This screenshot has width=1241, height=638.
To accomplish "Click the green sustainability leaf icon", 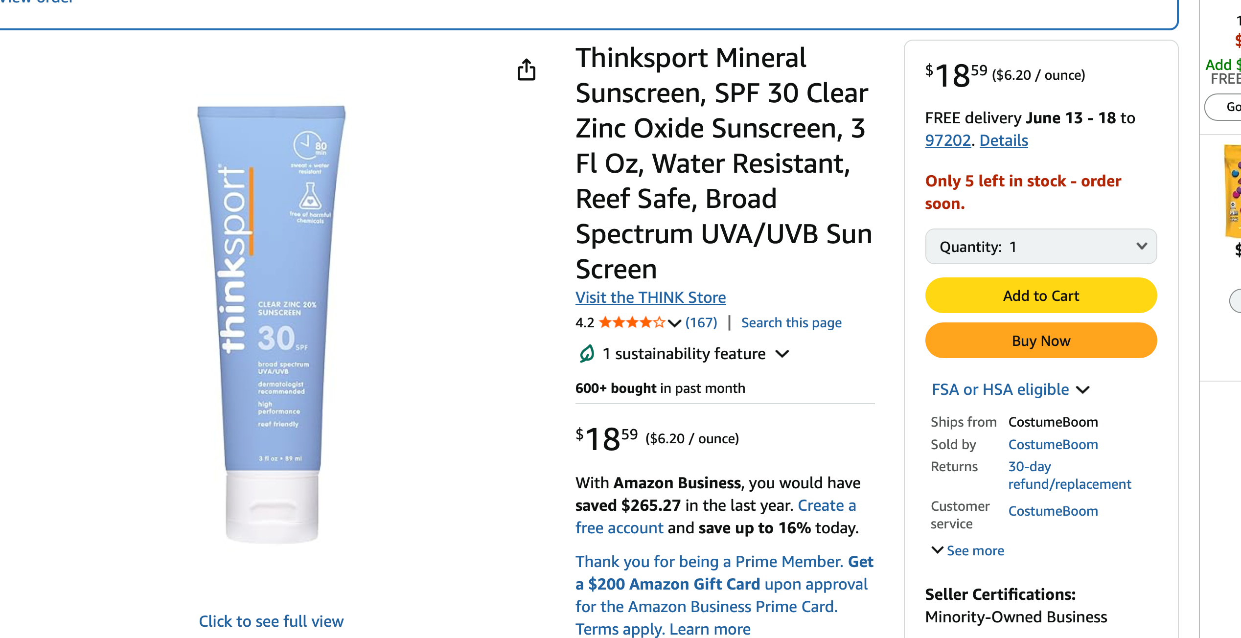I will click(x=587, y=353).
